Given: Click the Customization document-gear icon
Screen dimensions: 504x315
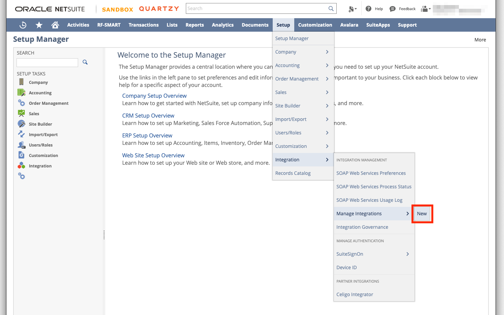Looking at the screenshot, I should coord(22,155).
